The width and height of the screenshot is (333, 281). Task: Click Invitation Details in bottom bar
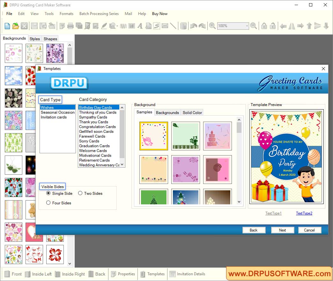187,274
